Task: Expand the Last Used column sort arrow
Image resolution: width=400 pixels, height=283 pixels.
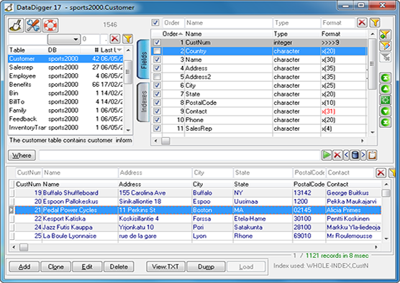Action: (119, 50)
